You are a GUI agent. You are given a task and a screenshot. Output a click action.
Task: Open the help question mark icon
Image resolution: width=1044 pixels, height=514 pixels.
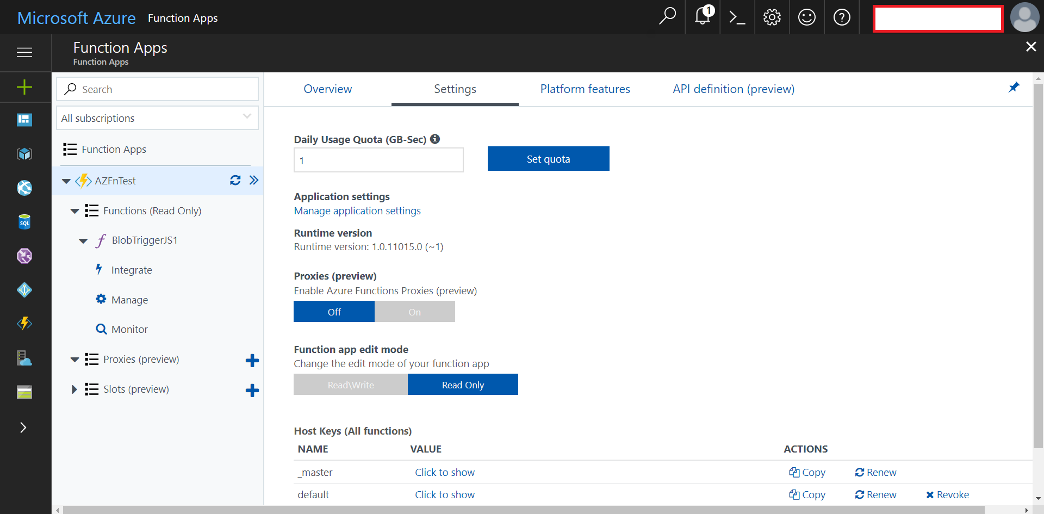pos(842,17)
